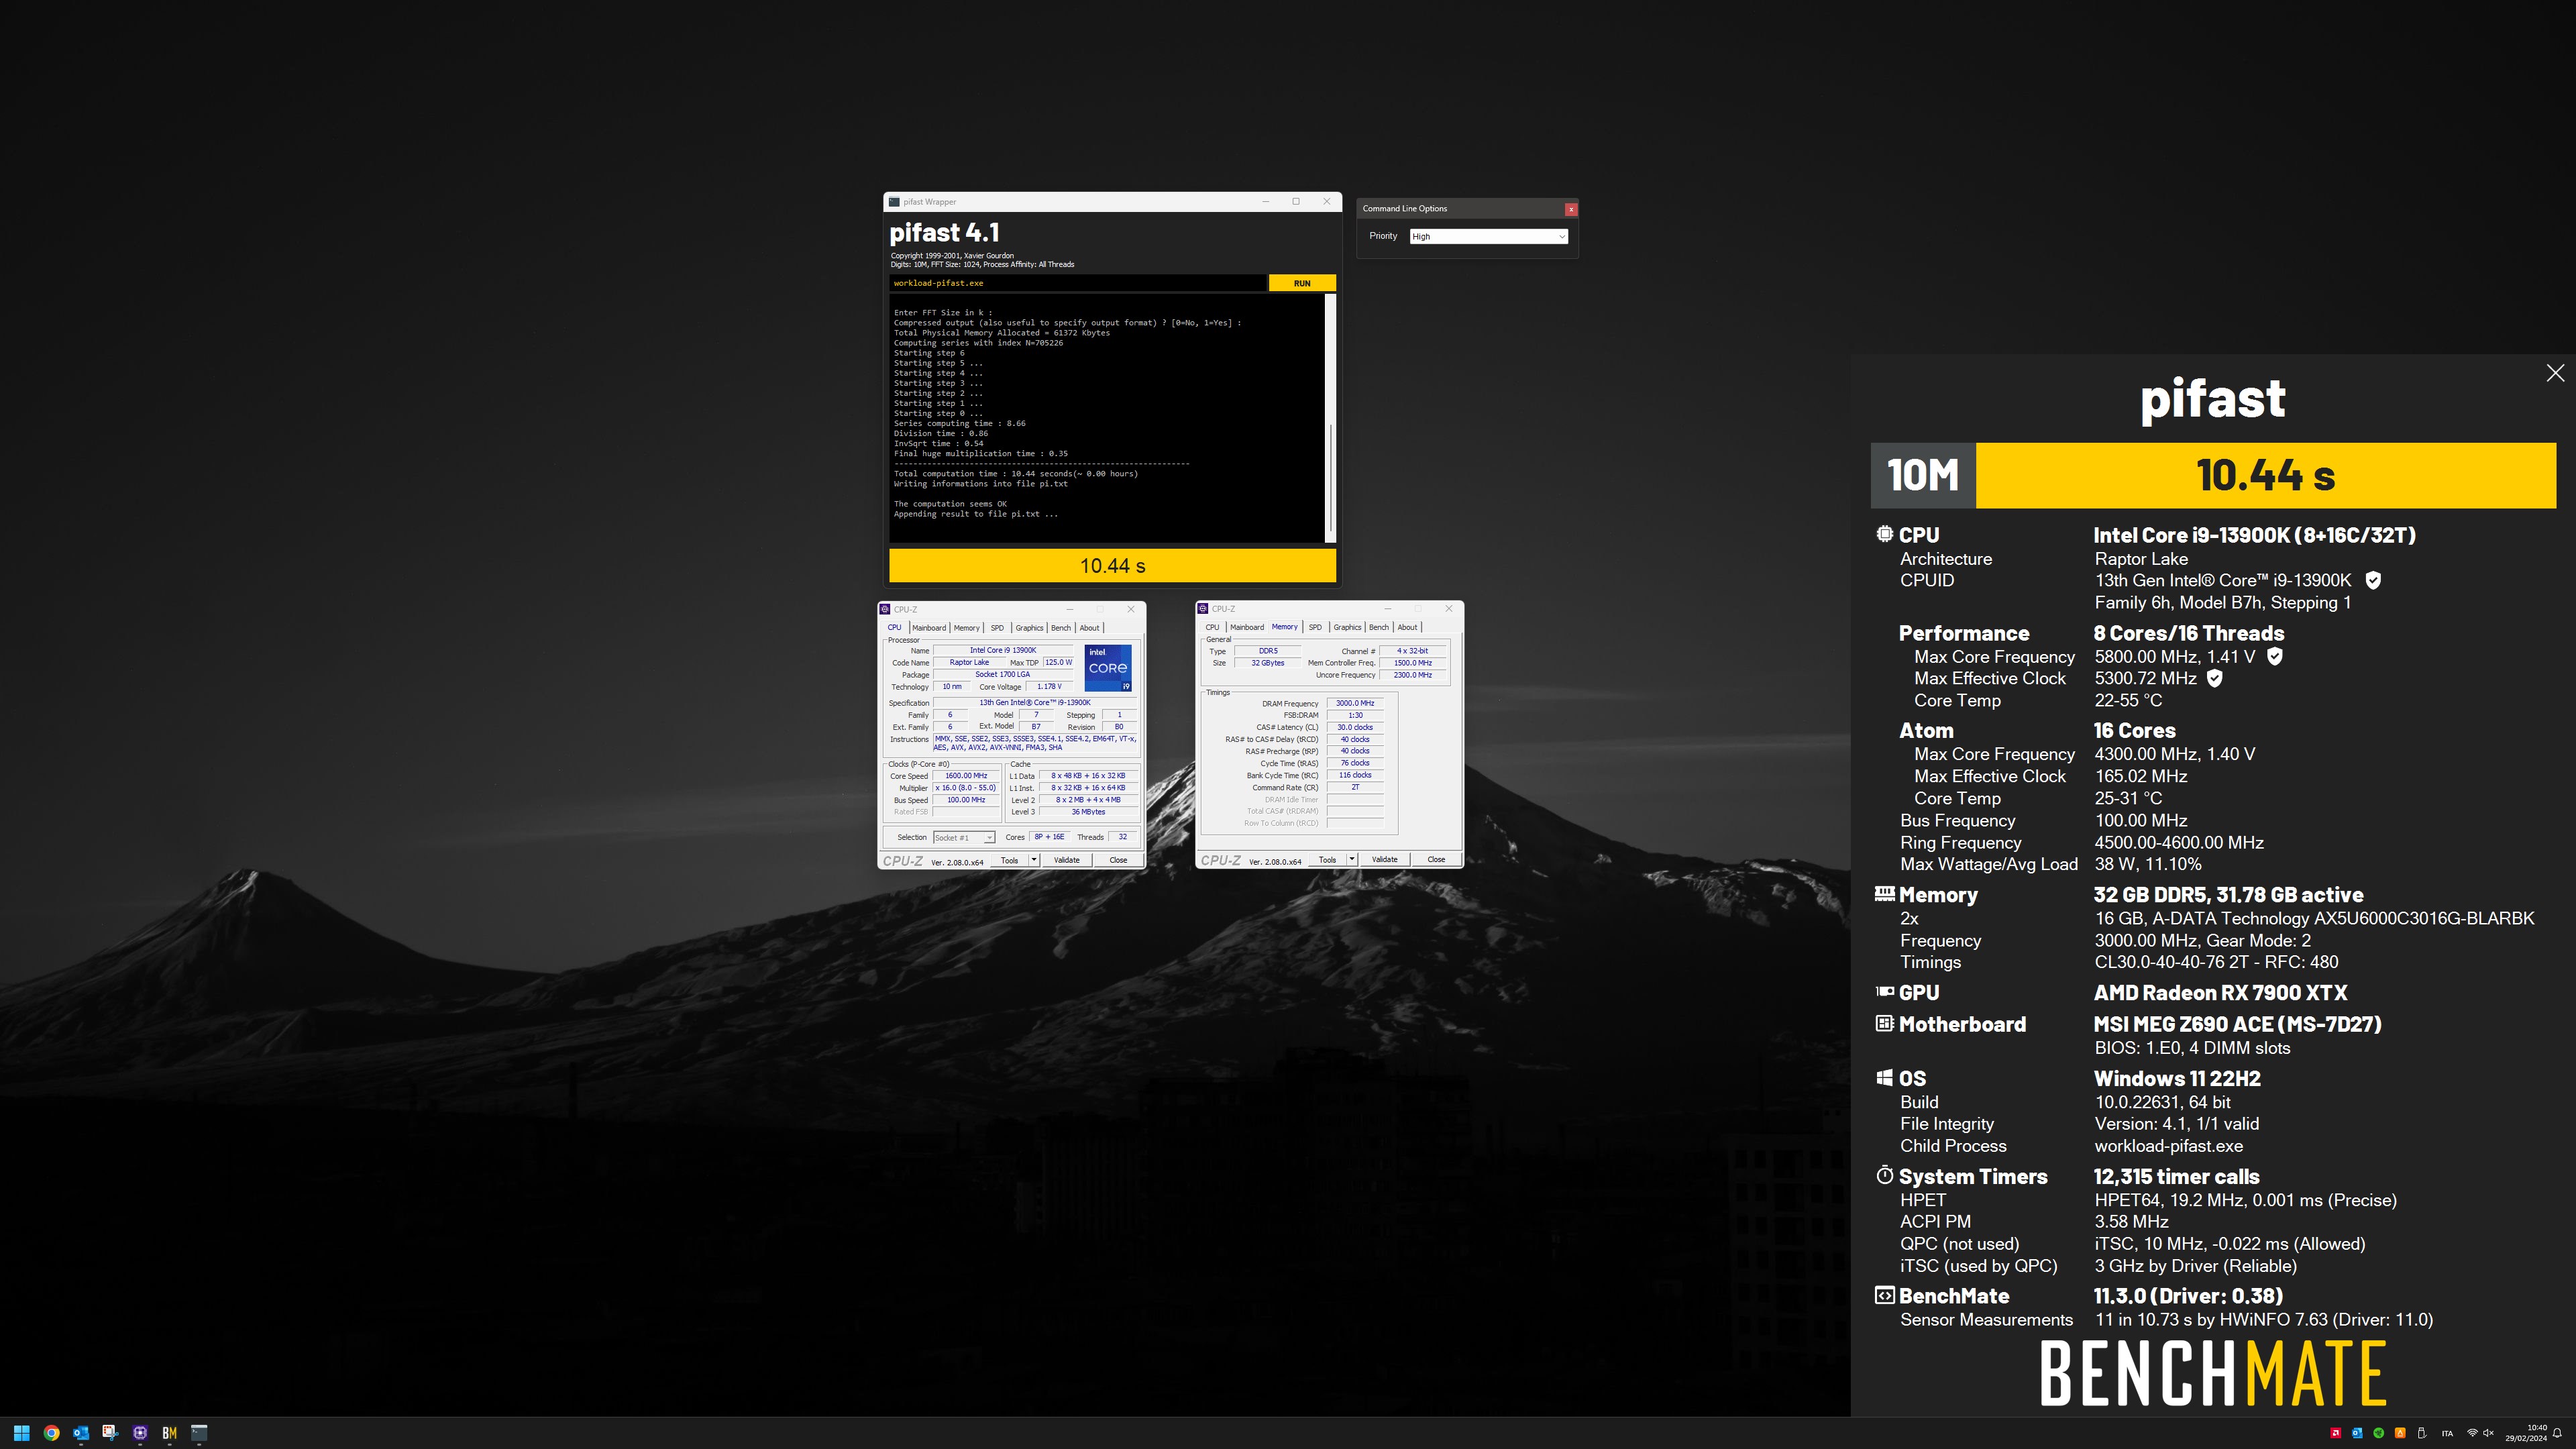Expand Tools dropdown arrow in right CPU-Z

tap(1352, 859)
